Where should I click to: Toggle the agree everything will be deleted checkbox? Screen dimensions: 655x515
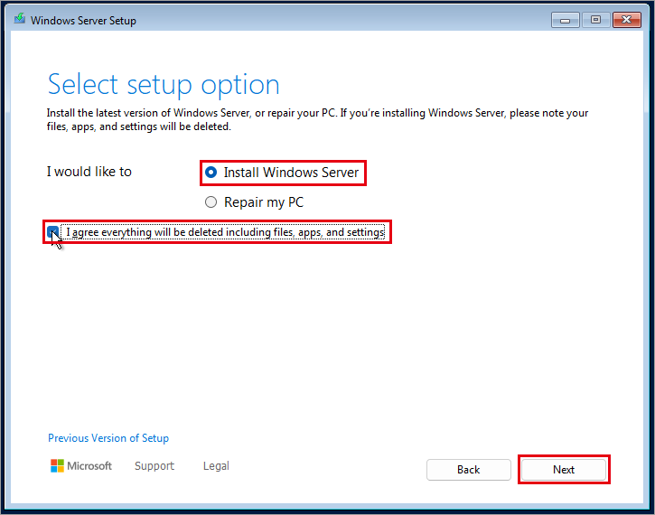tap(52, 232)
